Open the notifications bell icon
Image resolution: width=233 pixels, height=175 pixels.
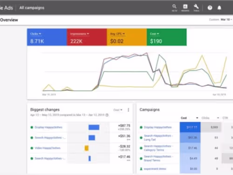219,8
